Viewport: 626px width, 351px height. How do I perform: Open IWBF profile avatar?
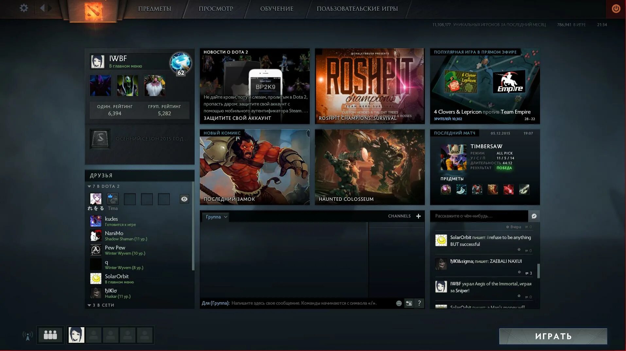point(97,61)
